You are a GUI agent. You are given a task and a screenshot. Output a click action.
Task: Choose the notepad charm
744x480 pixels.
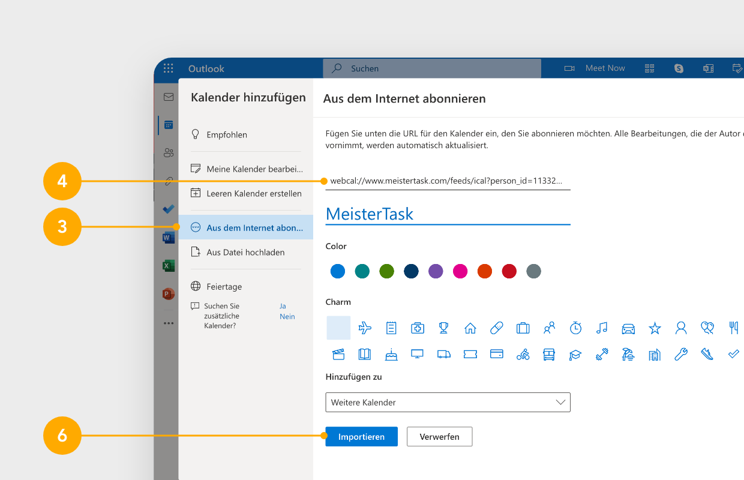coord(391,328)
